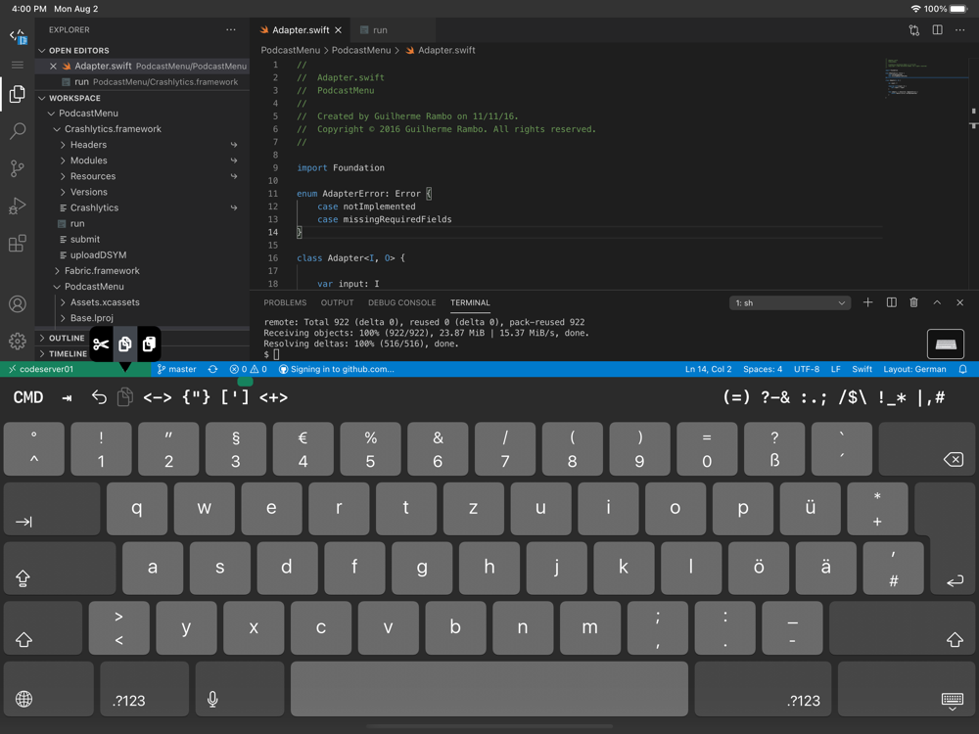Click the master branch status bar button
The image size is (979, 734).
[176, 370]
